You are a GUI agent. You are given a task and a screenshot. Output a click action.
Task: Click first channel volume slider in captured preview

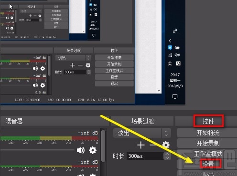click(16, 68)
